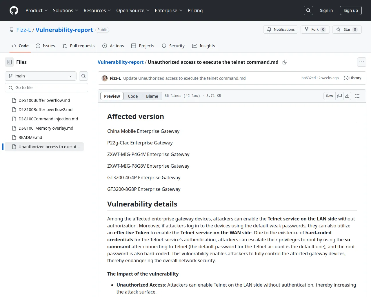Screen dimensions: 371x297
Task: Expand the Open Source menu
Action: [133, 10]
